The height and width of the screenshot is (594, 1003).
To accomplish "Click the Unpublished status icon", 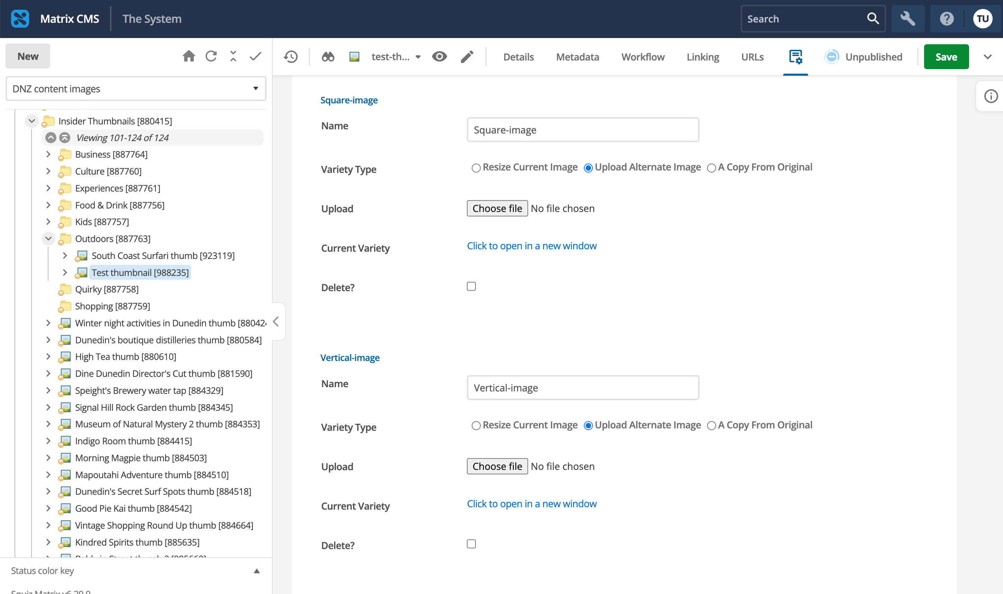I will coord(832,57).
